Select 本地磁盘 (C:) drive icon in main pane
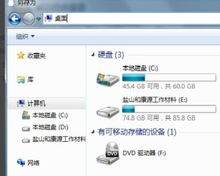Image resolution: width=220 pixels, height=176 pixels. pyautogui.click(x=108, y=80)
